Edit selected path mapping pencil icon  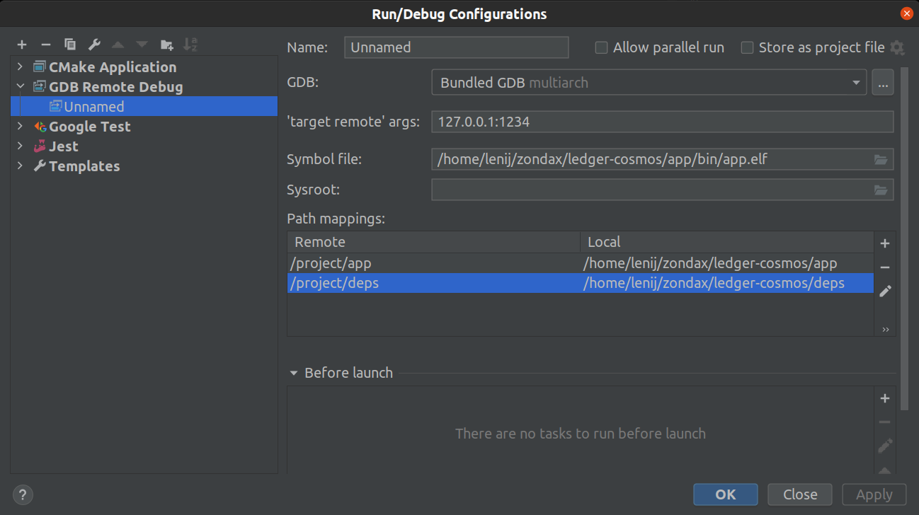tap(885, 291)
